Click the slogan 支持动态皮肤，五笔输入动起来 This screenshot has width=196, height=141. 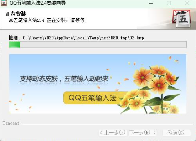coord(64,79)
